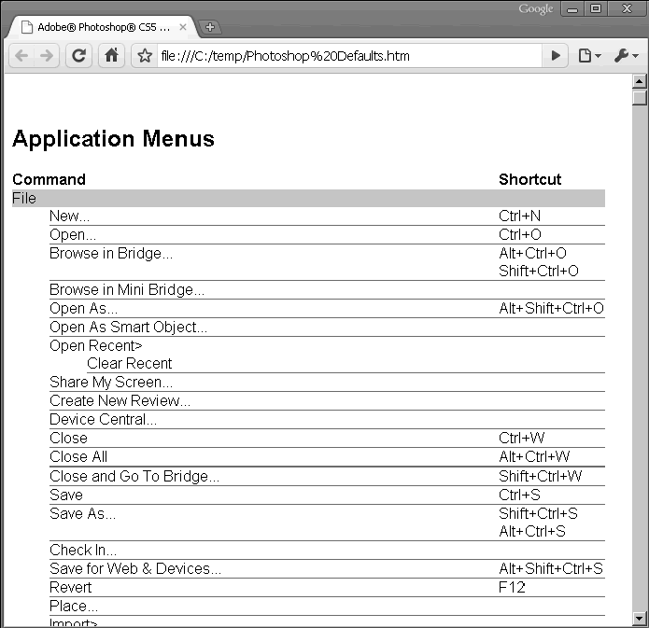The image size is (649, 628).
Task: Click the 'Open Recent>' command
Action: [x=95, y=346]
